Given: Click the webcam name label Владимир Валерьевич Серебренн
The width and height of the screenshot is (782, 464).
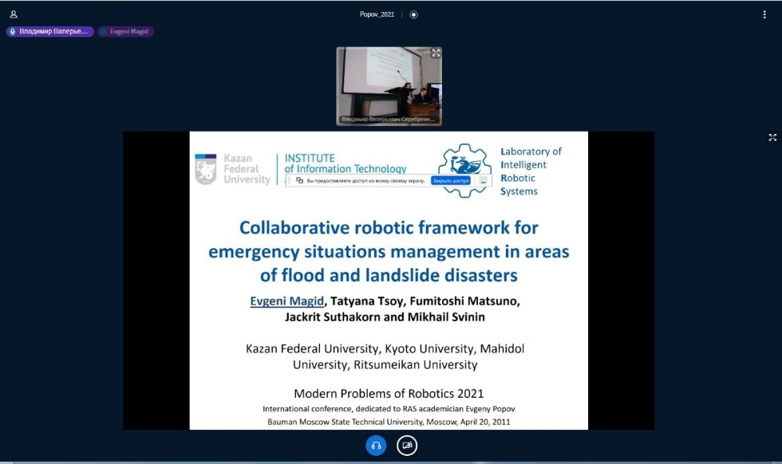Looking at the screenshot, I should click(389, 120).
